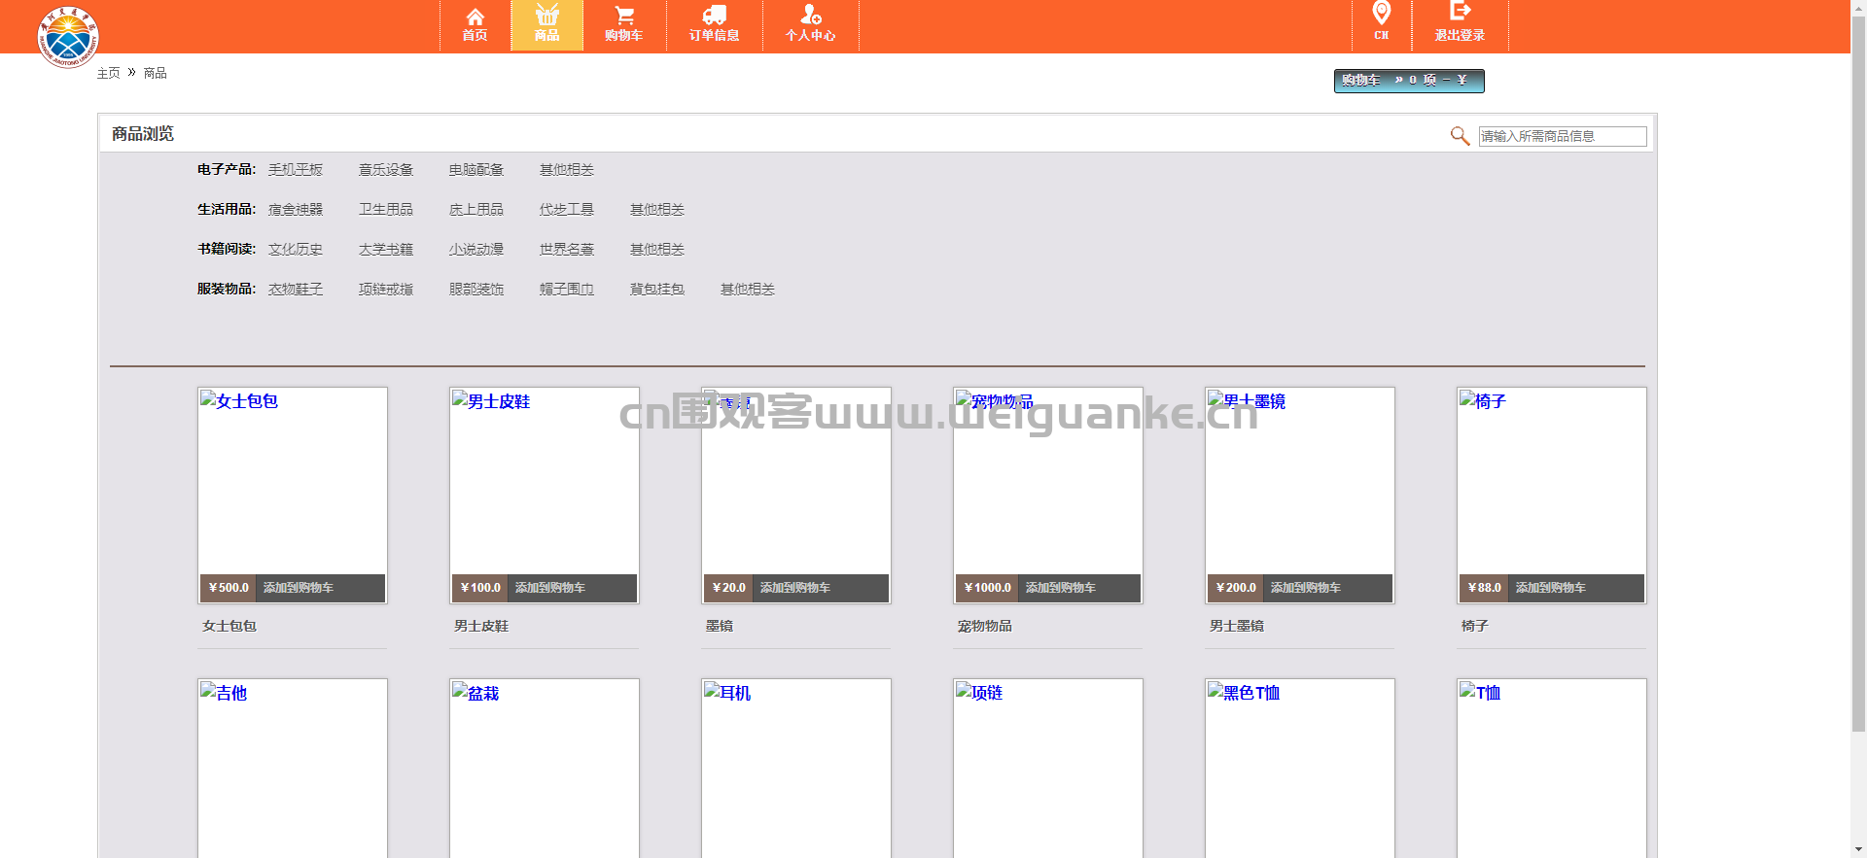
Task: Click the page vertical scrollbar thumb
Action: tap(1858, 373)
